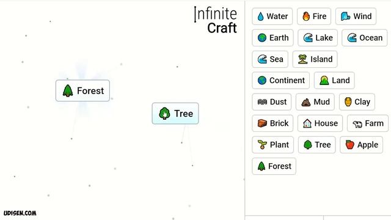Choose the Lake element button
This screenshot has height=220, width=391.
[x=318, y=38]
